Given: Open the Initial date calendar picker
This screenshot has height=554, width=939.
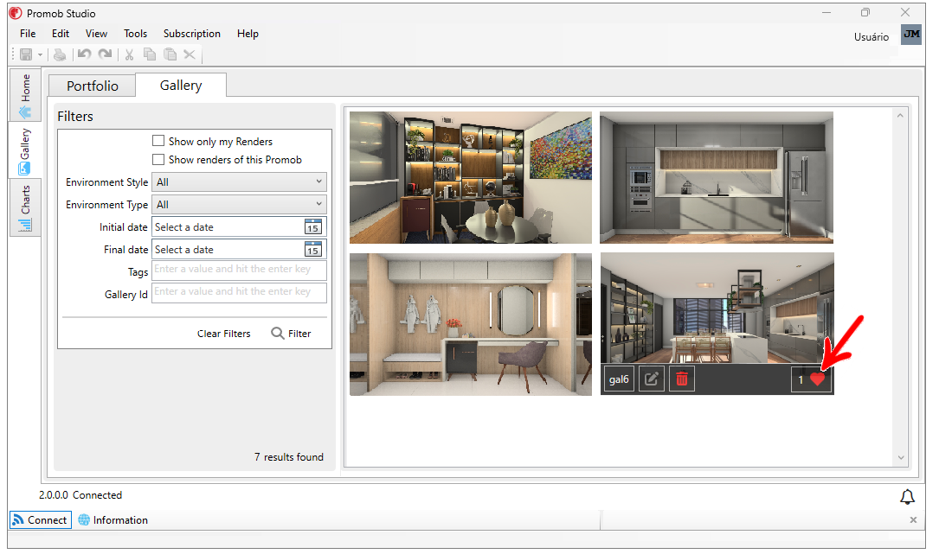Looking at the screenshot, I should 313,226.
